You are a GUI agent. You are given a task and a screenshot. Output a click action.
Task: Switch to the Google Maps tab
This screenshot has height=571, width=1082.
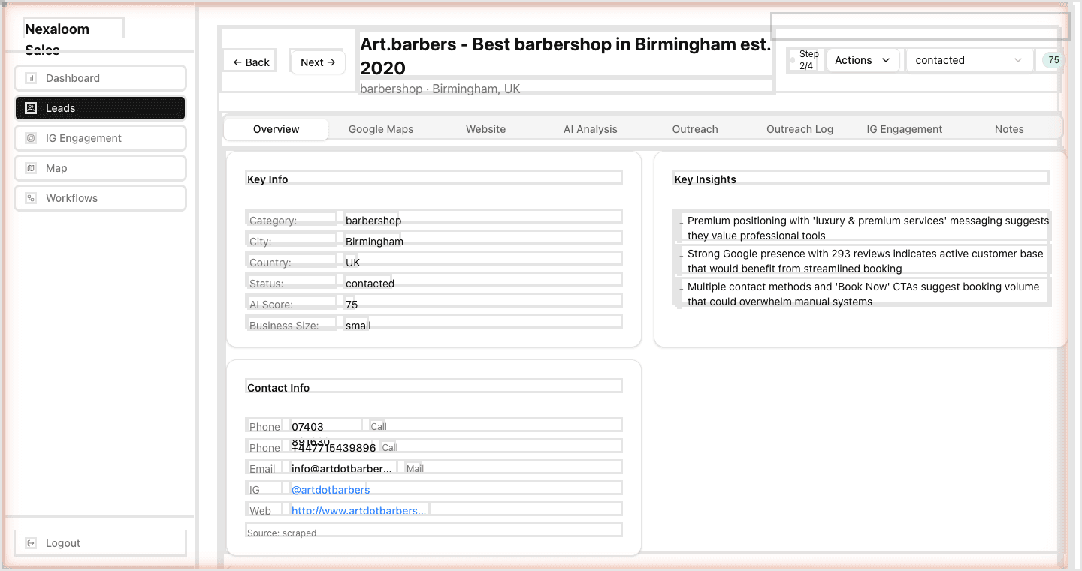[380, 129]
